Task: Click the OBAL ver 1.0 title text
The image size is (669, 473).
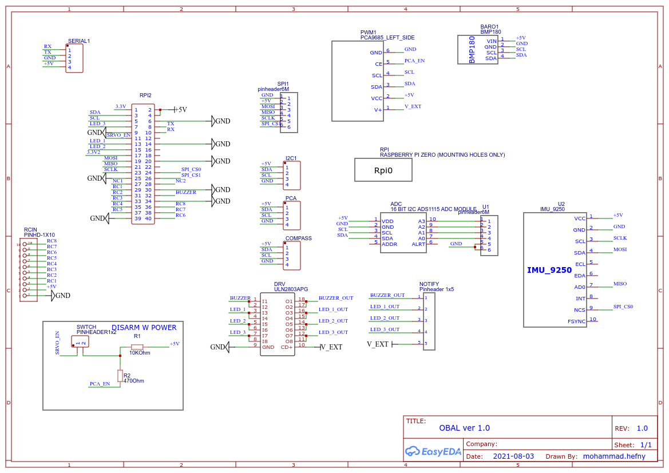Action: (464, 428)
